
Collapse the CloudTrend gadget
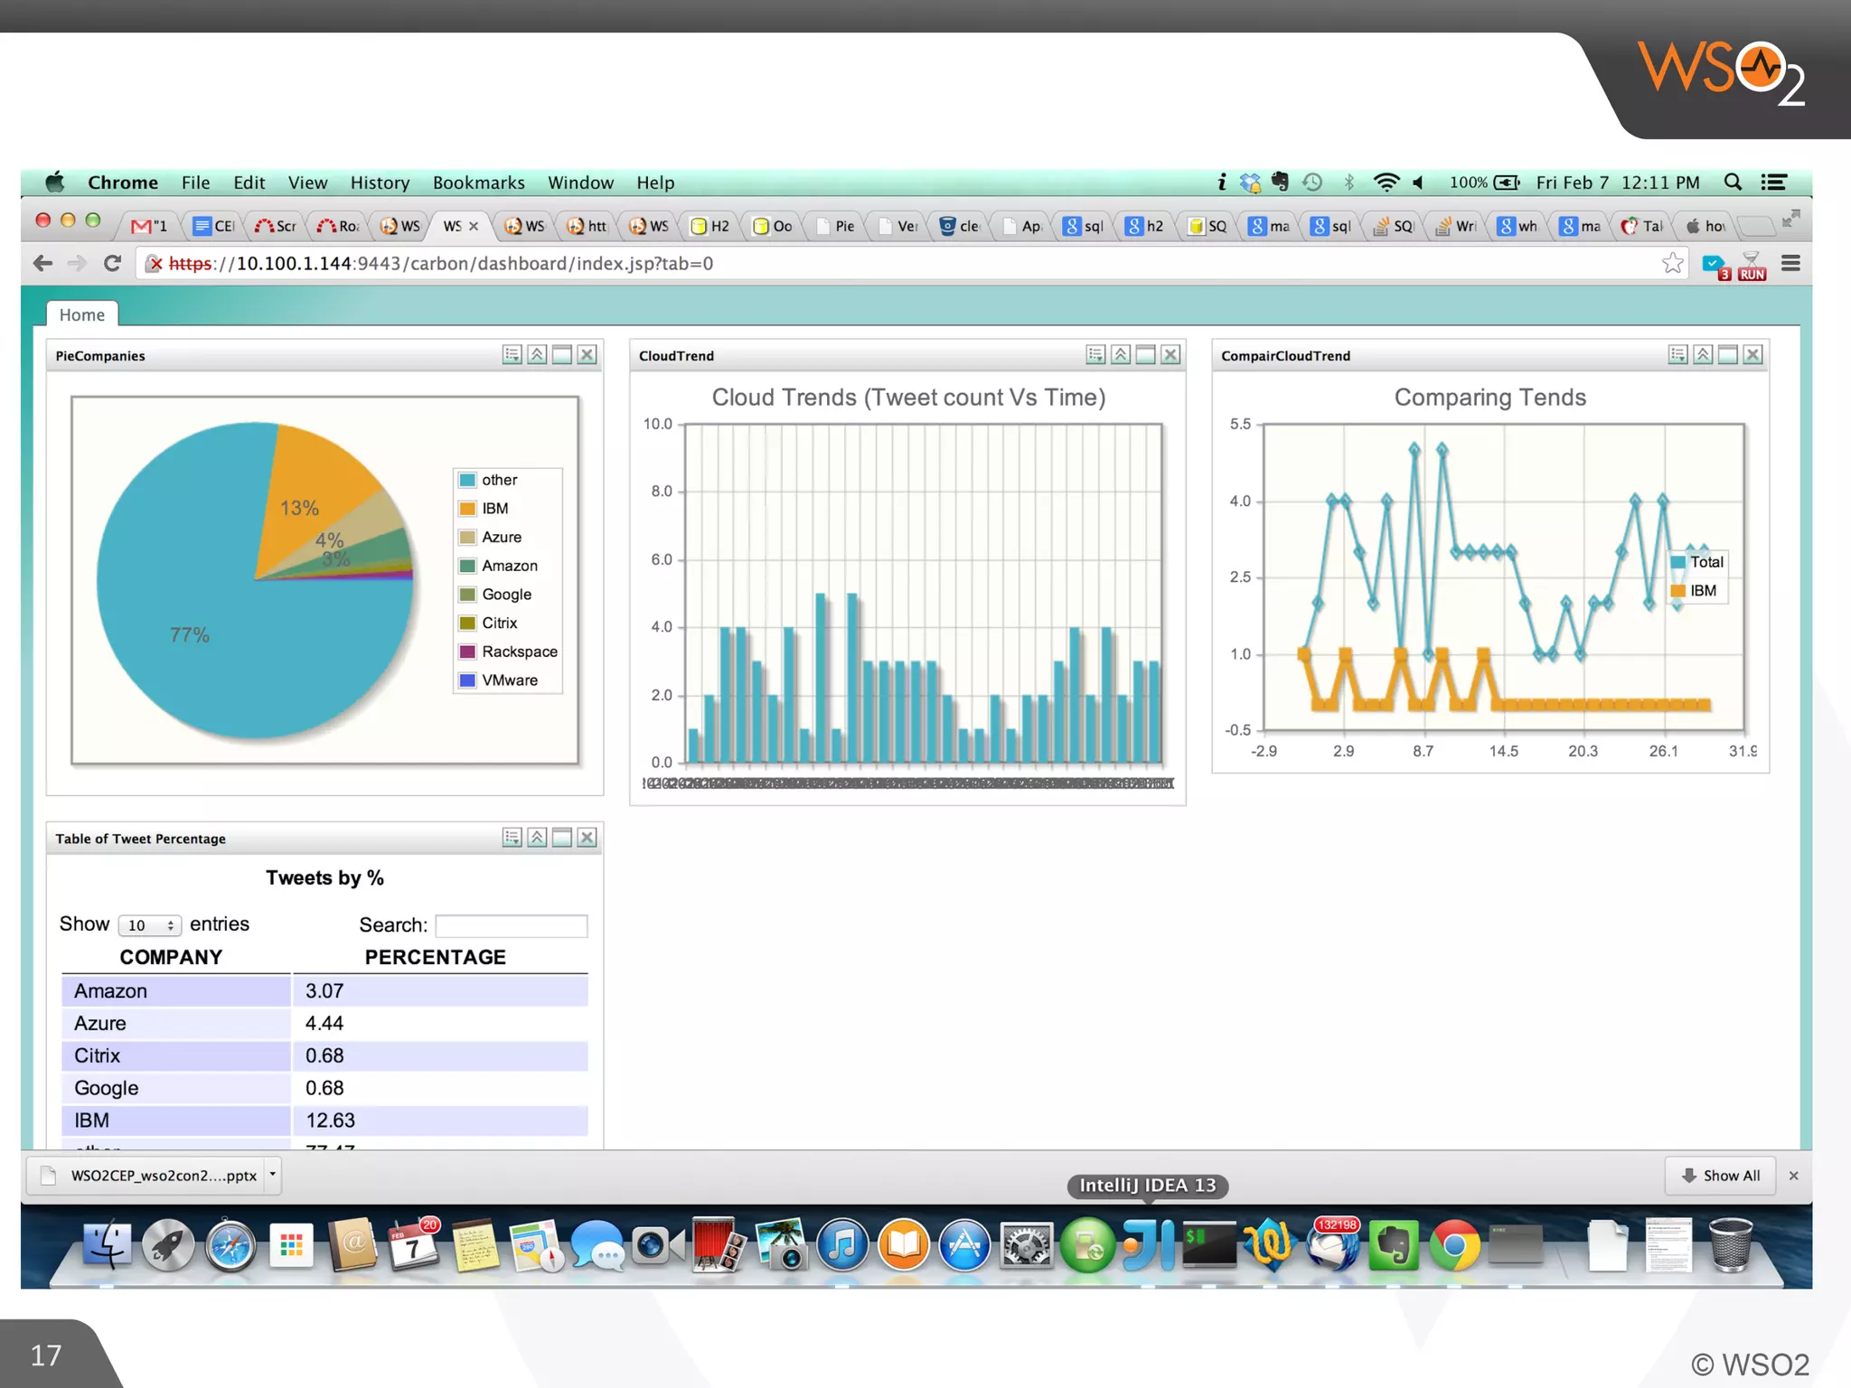pyautogui.click(x=1120, y=355)
